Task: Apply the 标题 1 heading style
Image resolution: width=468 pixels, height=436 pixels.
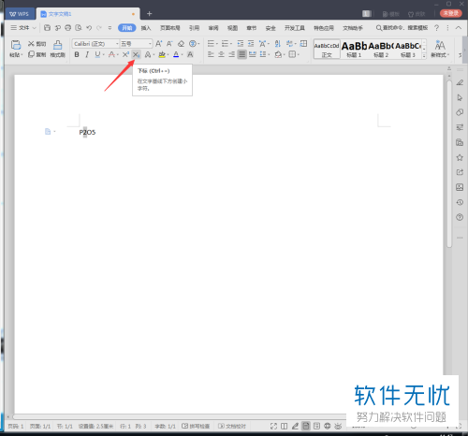Action: pyautogui.click(x=354, y=49)
